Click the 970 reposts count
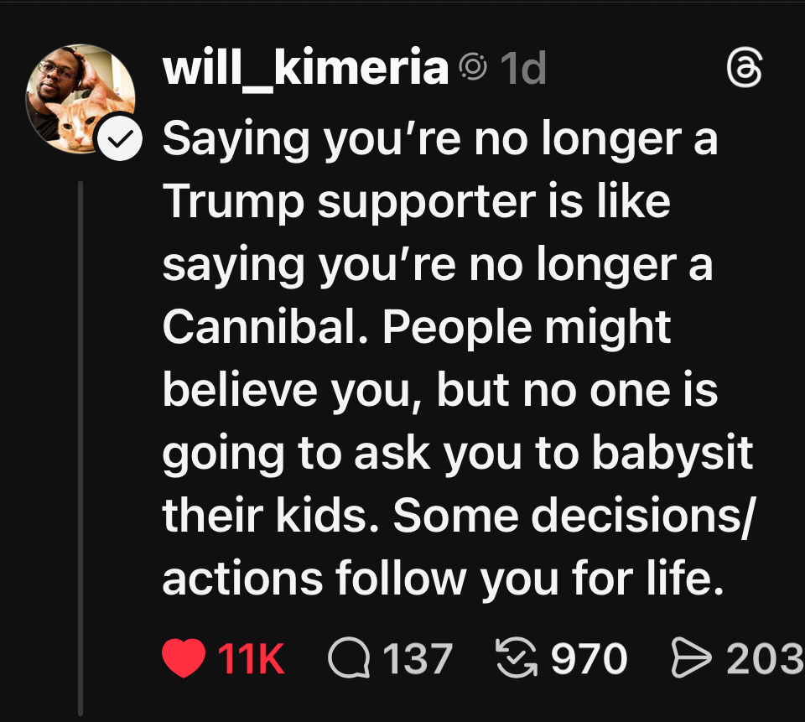805x722 pixels. [x=589, y=658]
